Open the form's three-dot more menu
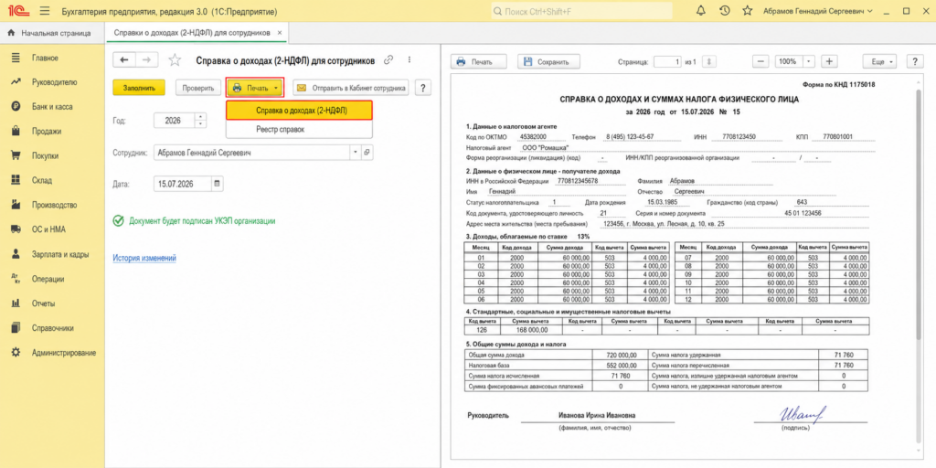The width and height of the screenshot is (936, 468). 409,59
